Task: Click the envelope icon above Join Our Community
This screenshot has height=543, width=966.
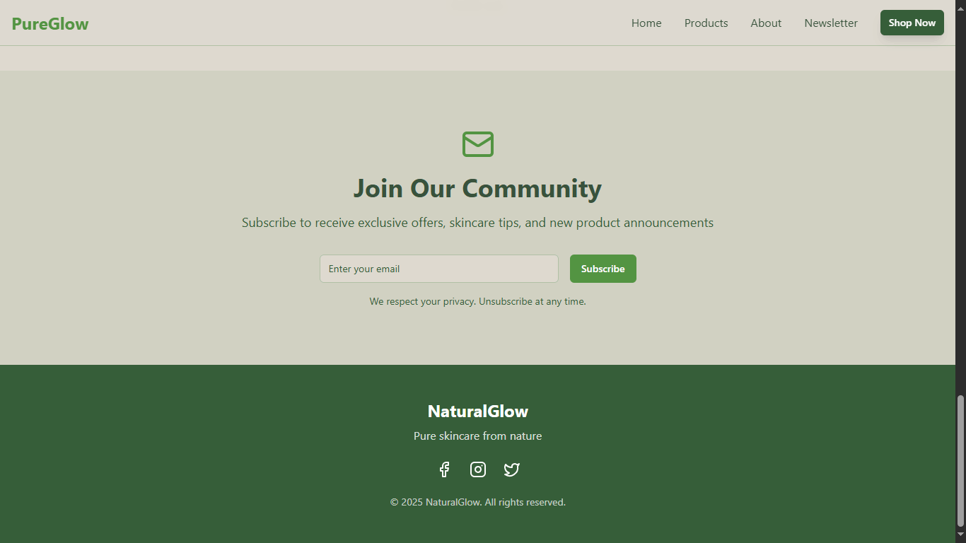Action: pos(477,144)
